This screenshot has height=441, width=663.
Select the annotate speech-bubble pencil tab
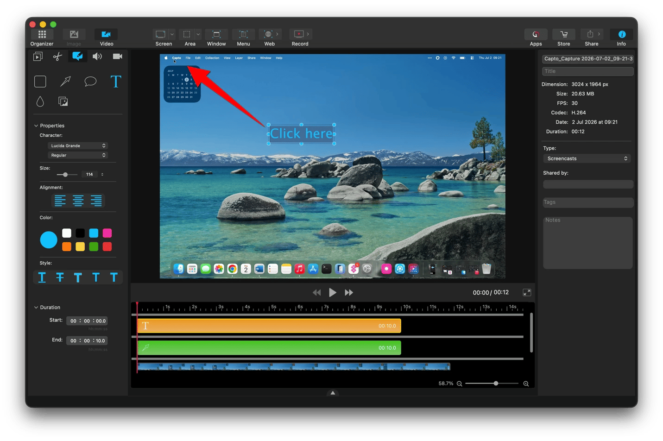point(77,56)
